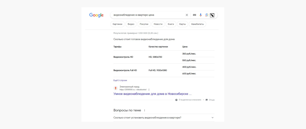Image resolution: width=306 pixels, height=129 pixels.
Task: Open three-dot menu beside Вопросы по теме
Action: (x=144, y=110)
